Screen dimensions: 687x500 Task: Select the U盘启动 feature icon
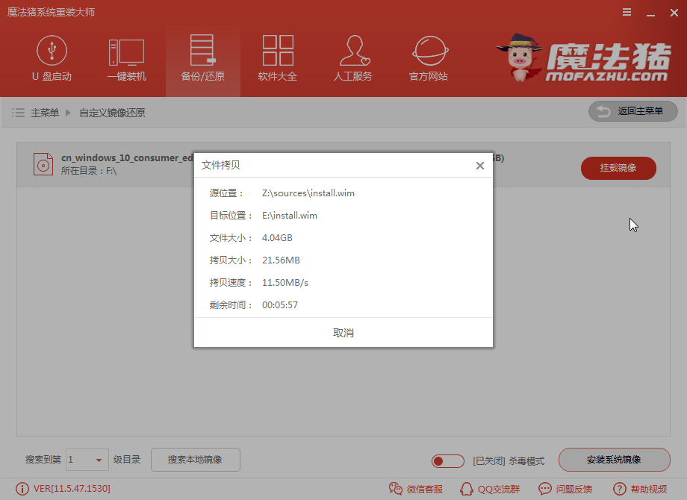coord(52,58)
